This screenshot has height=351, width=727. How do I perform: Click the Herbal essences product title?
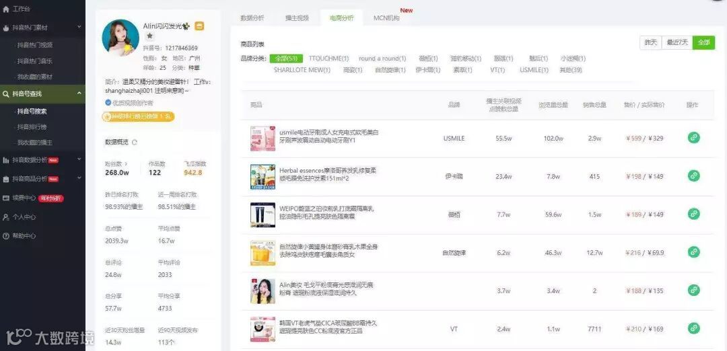pos(328,175)
